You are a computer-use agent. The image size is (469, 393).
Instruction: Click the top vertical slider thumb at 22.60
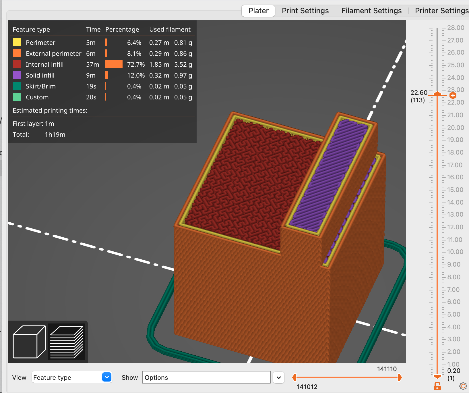coord(437,94)
